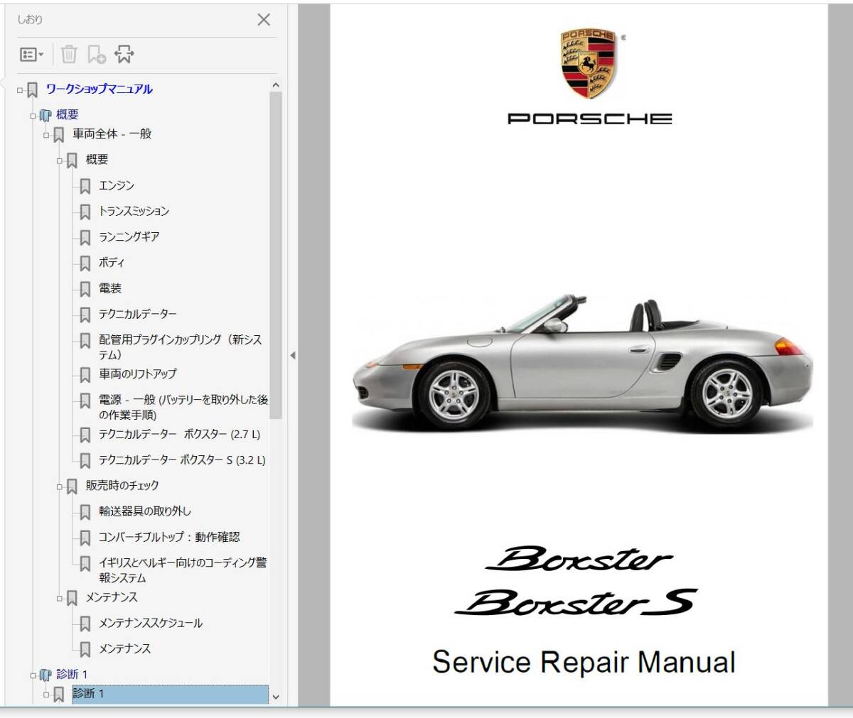Click the Service Repair Manual title text
The width and height of the screenshot is (853, 718).
[584, 662]
